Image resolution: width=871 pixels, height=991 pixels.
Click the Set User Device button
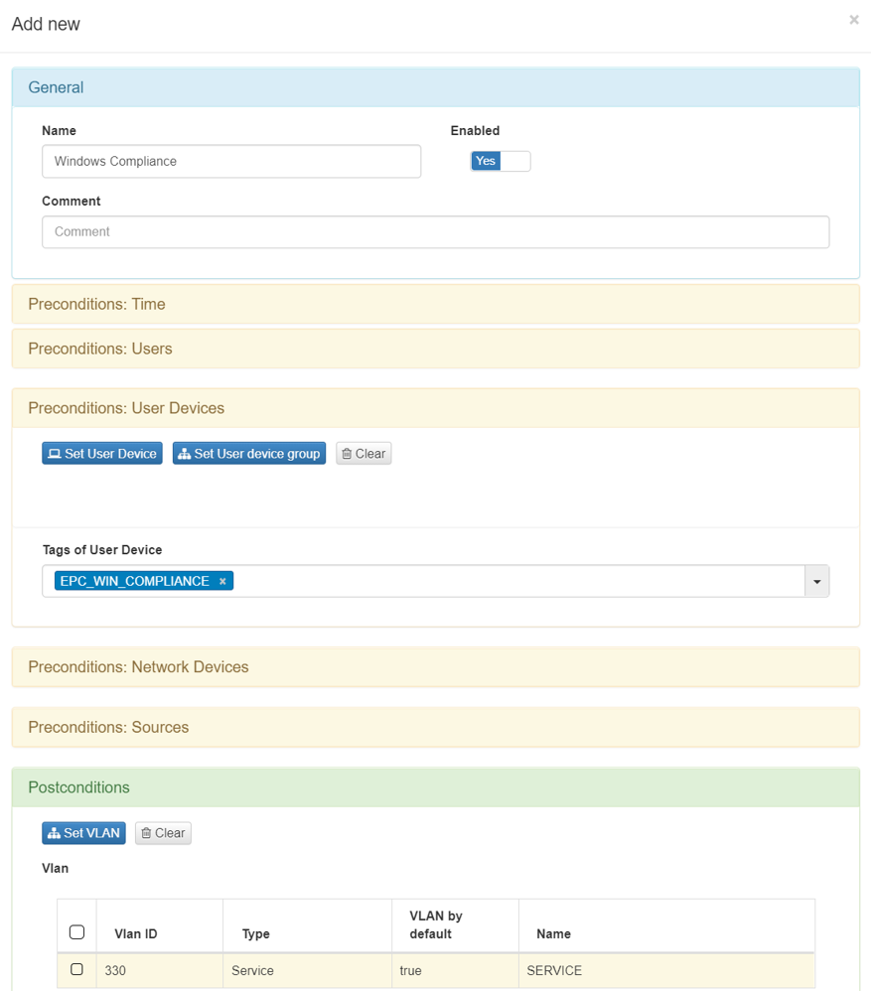(x=102, y=454)
